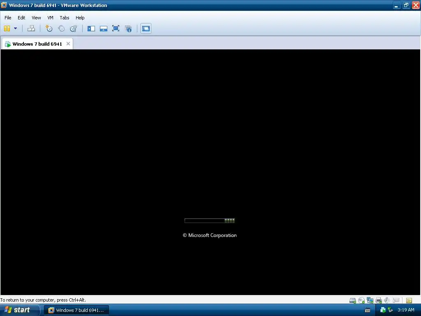Click the Windows boot progress bar
421x316 pixels.
210,221
